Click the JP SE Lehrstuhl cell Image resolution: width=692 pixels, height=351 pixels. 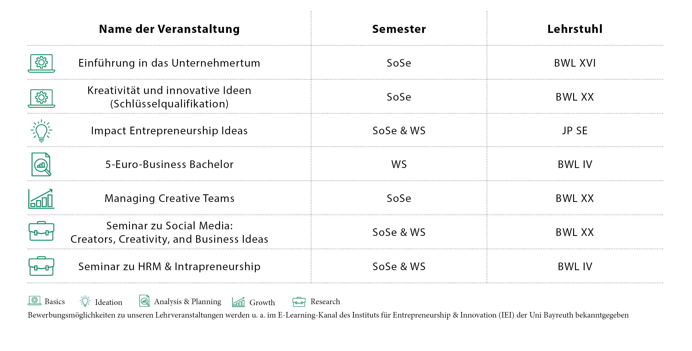(x=575, y=131)
